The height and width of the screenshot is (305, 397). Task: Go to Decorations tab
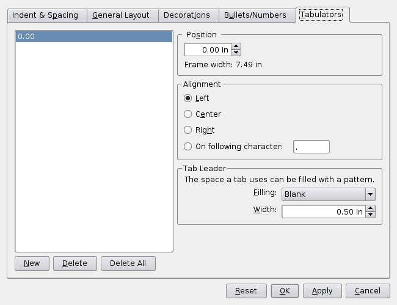click(187, 15)
